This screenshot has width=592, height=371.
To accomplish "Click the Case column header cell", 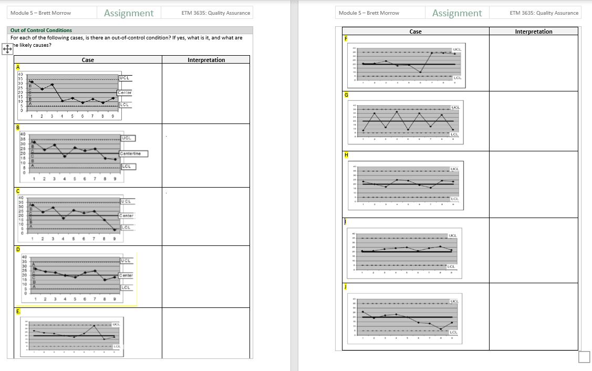I will 88,59.
